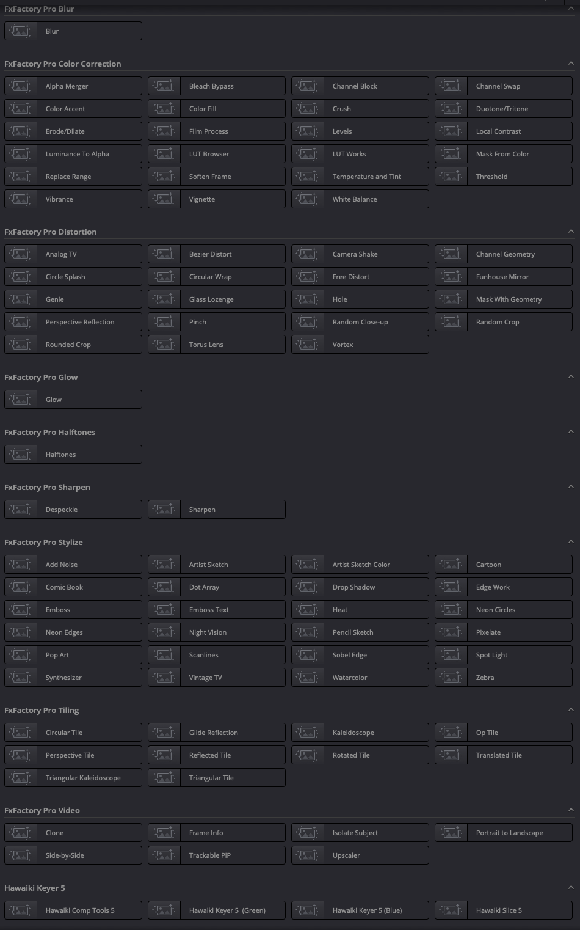Viewport: 580px width, 930px height.
Task: Click the Alpha Merger effect icon
Action: point(21,86)
